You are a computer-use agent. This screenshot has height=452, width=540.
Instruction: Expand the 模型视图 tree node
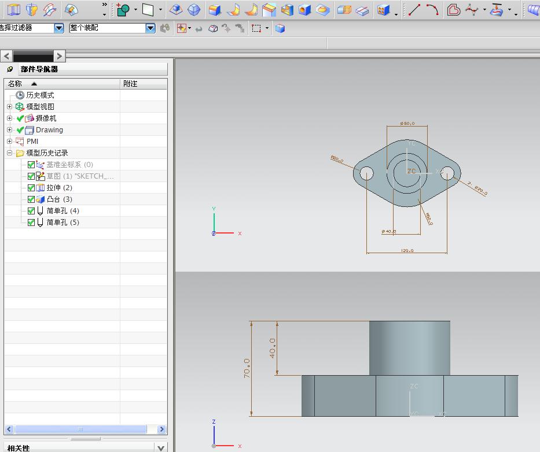pos(9,107)
